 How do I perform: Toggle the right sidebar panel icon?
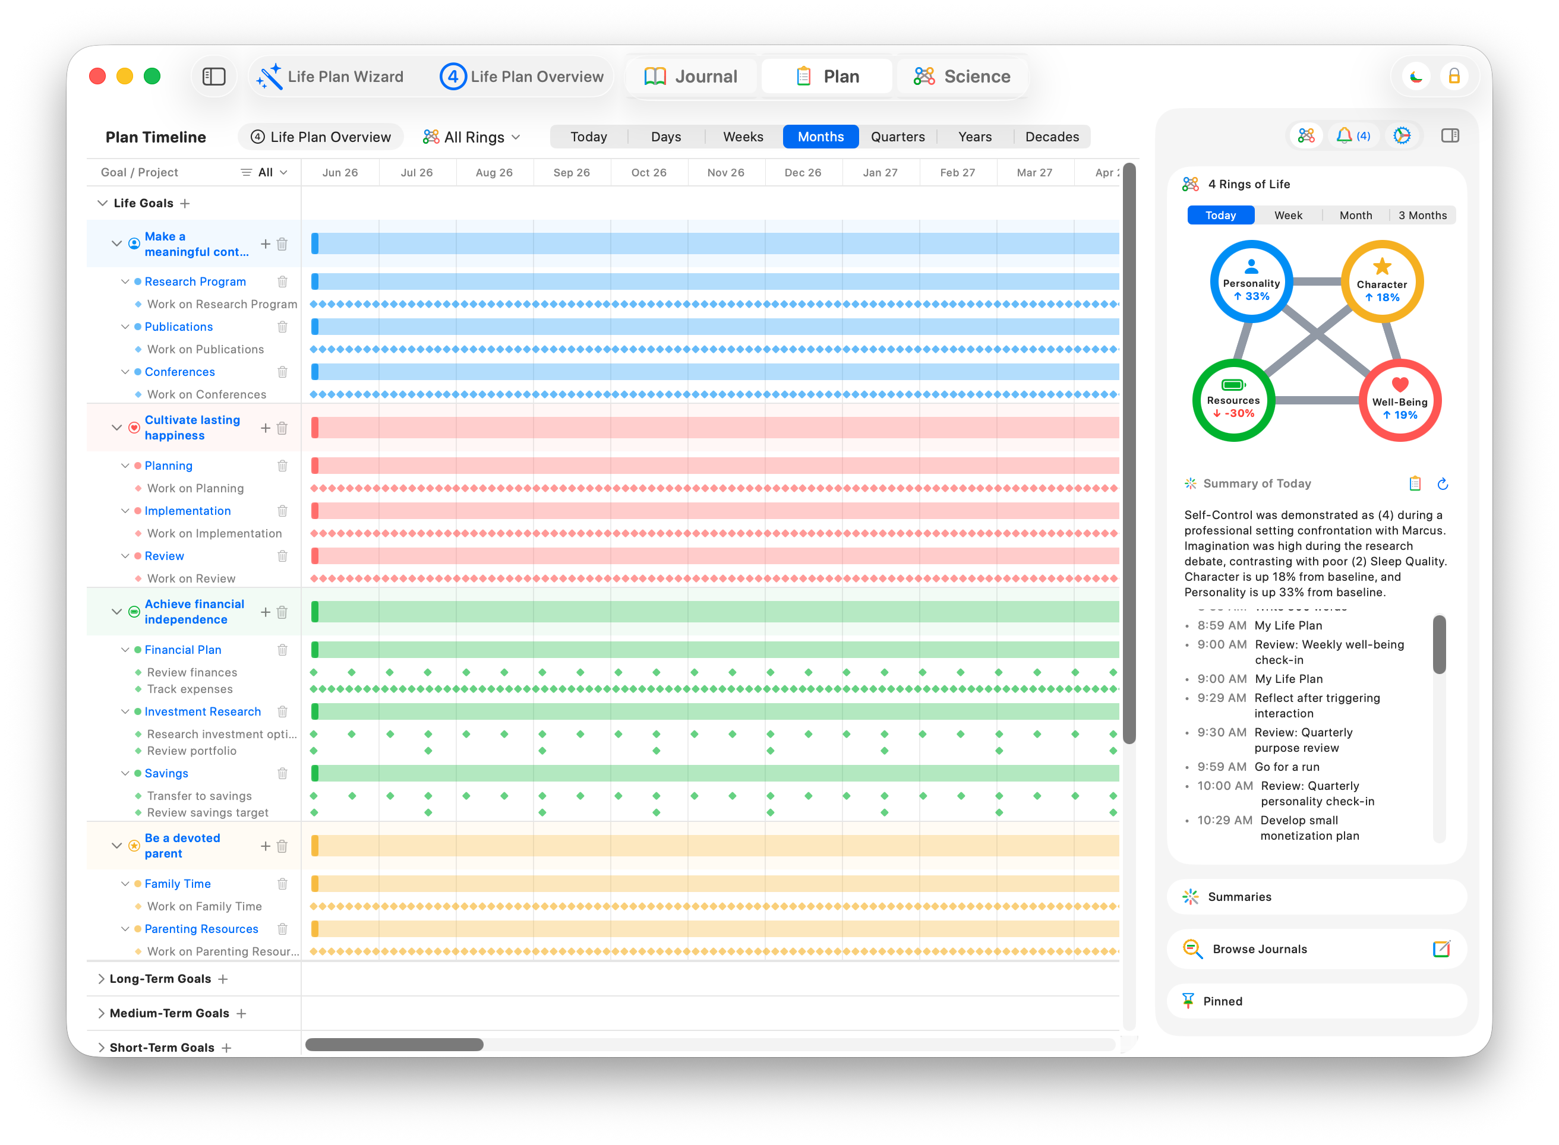pyautogui.click(x=1450, y=136)
